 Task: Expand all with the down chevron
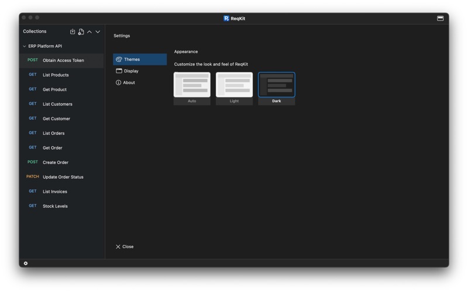click(x=98, y=32)
